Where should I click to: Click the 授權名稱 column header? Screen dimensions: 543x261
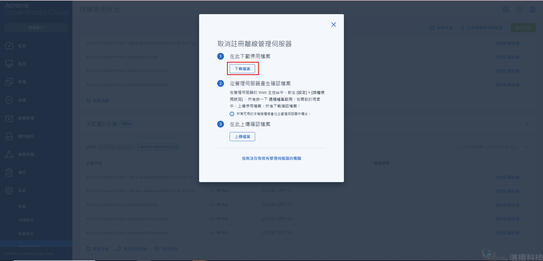(94, 163)
